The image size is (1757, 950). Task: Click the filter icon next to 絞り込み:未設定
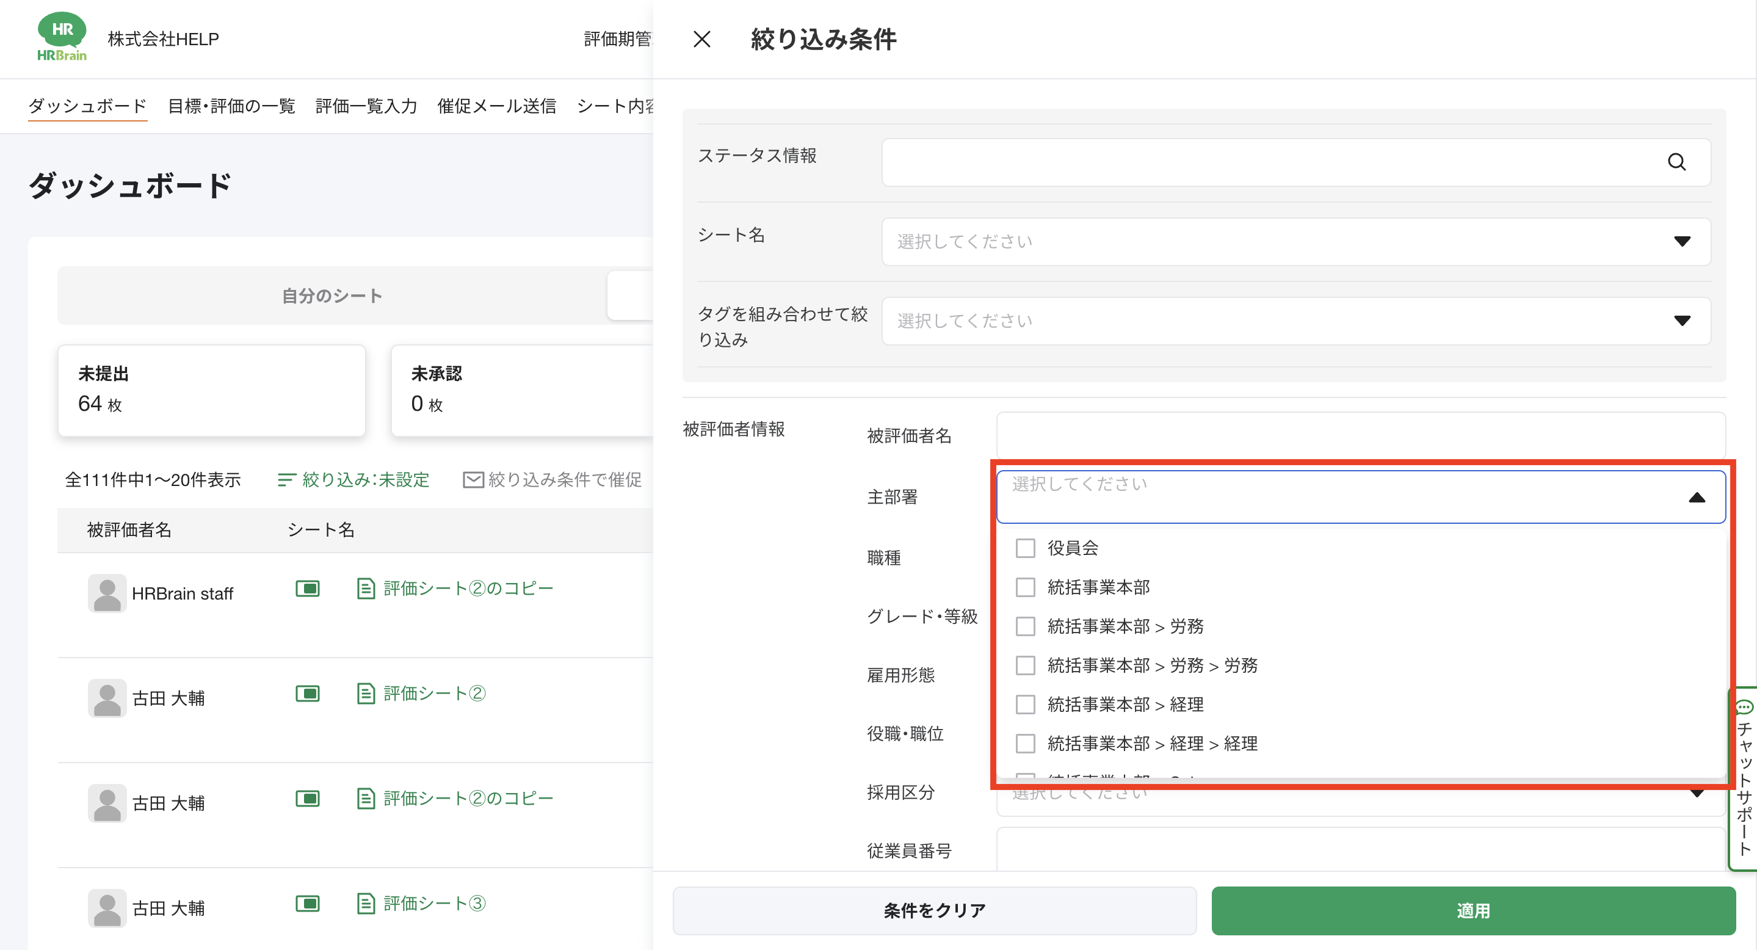tap(286, 480)
